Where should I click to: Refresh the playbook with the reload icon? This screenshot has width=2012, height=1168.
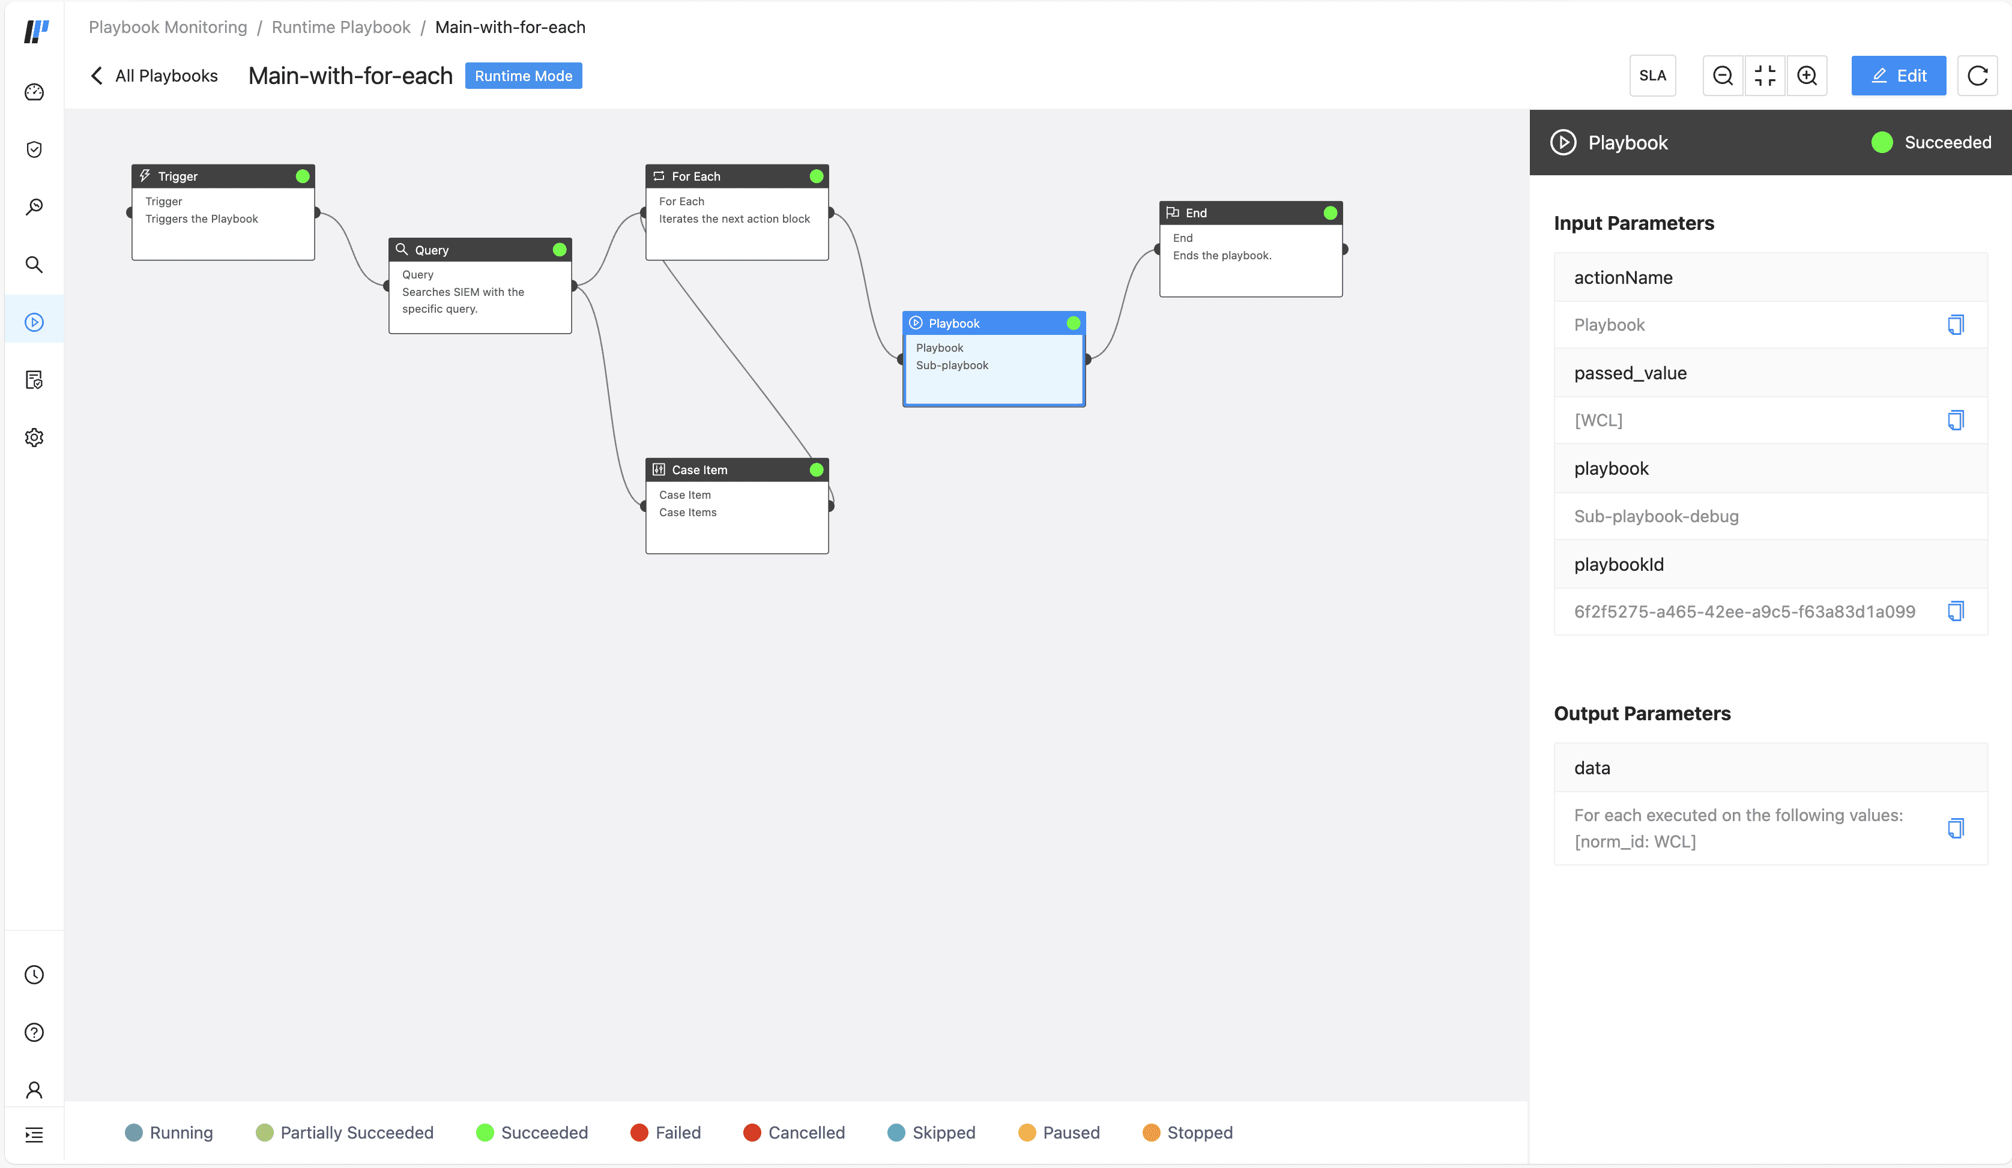(1978, 76)
